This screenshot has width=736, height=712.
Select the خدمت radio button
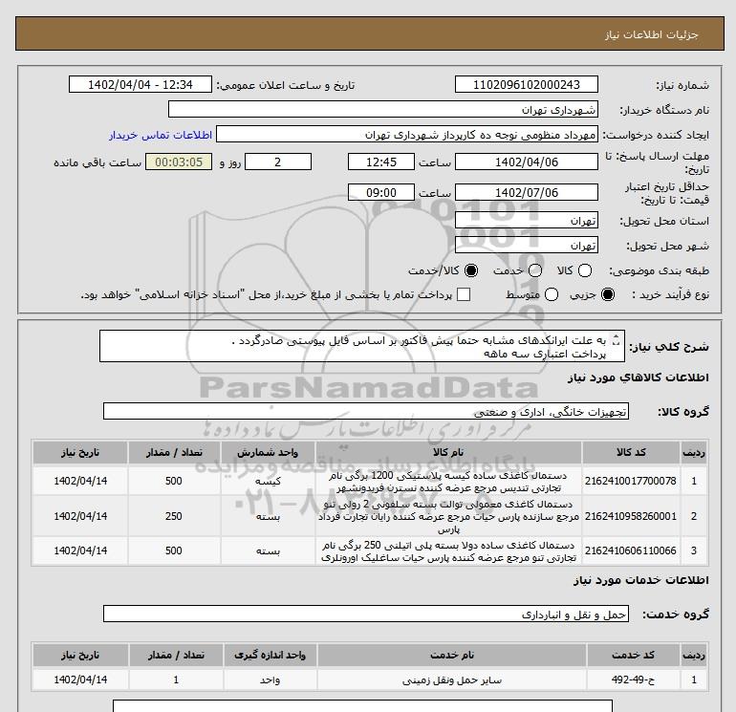coord(535,270)
